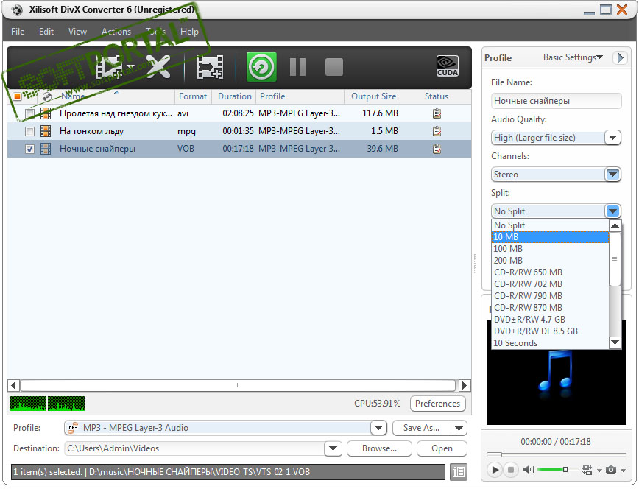Click the horizontal scrollbar of file list
Screen dimensions: 639x489
click(238, 385)
